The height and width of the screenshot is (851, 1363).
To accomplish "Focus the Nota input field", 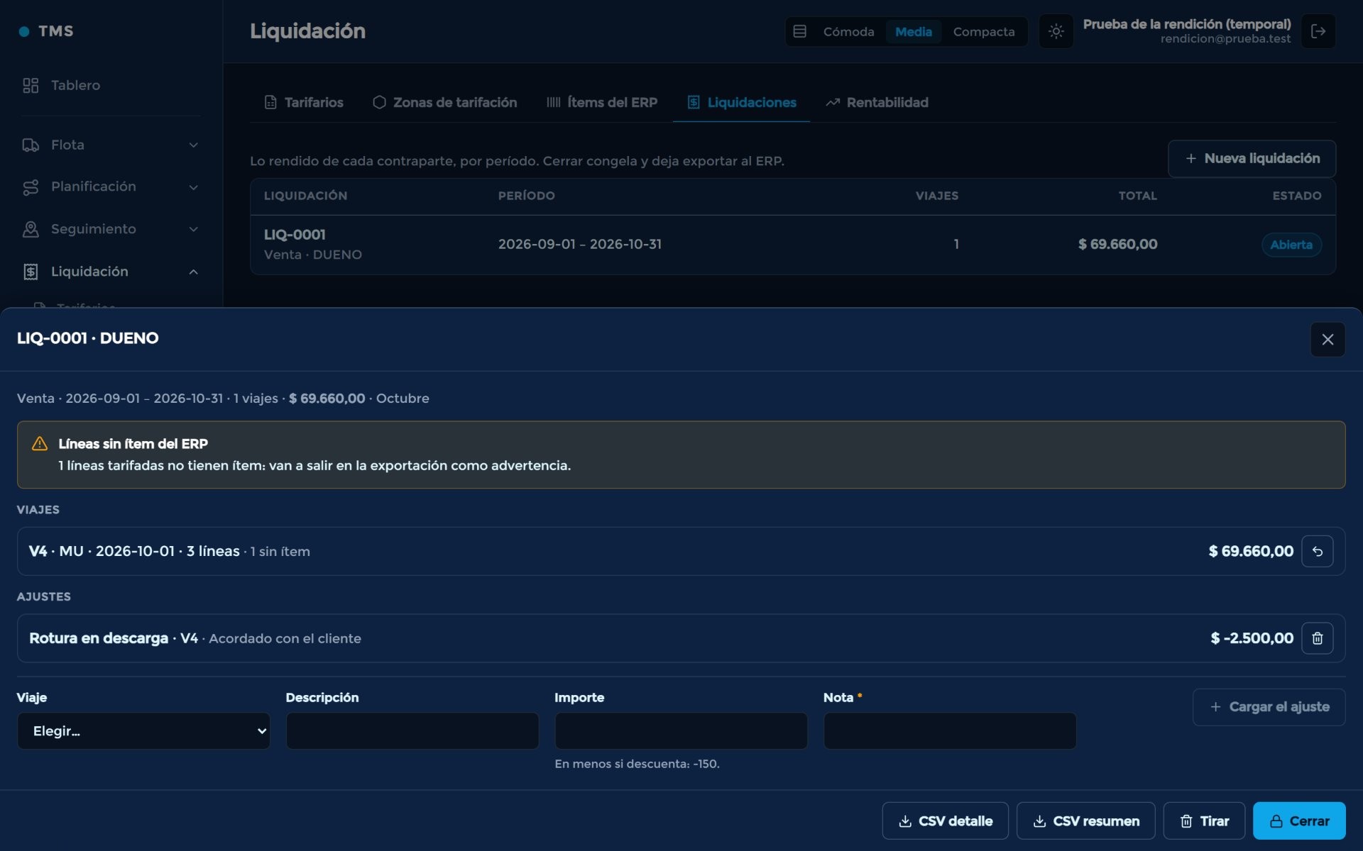I will [950, 730].
